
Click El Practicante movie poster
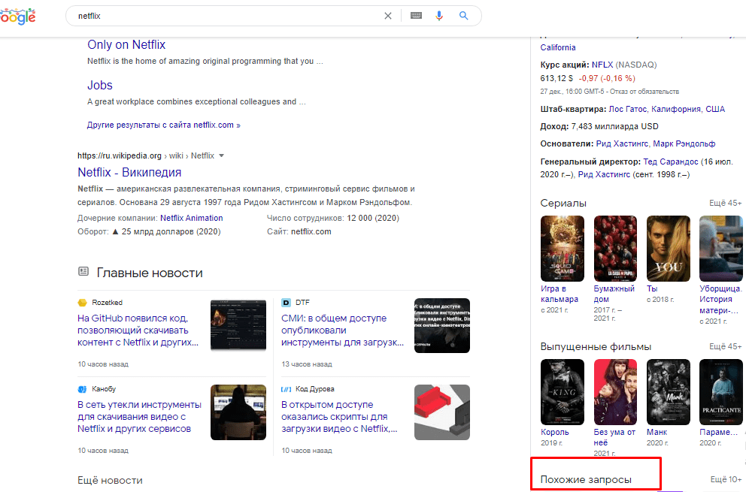[x=720, y=391]
